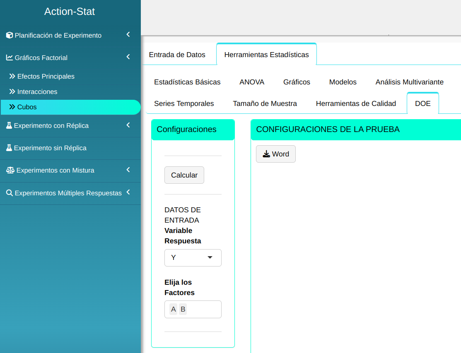
Task: Collapse the Gráficos Factorial menu chevron
Action: tap(128, 57)
